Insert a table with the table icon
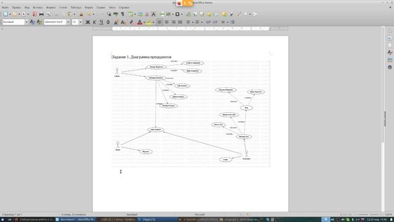This screenshot has height=222, width=394. pos(131,14)
